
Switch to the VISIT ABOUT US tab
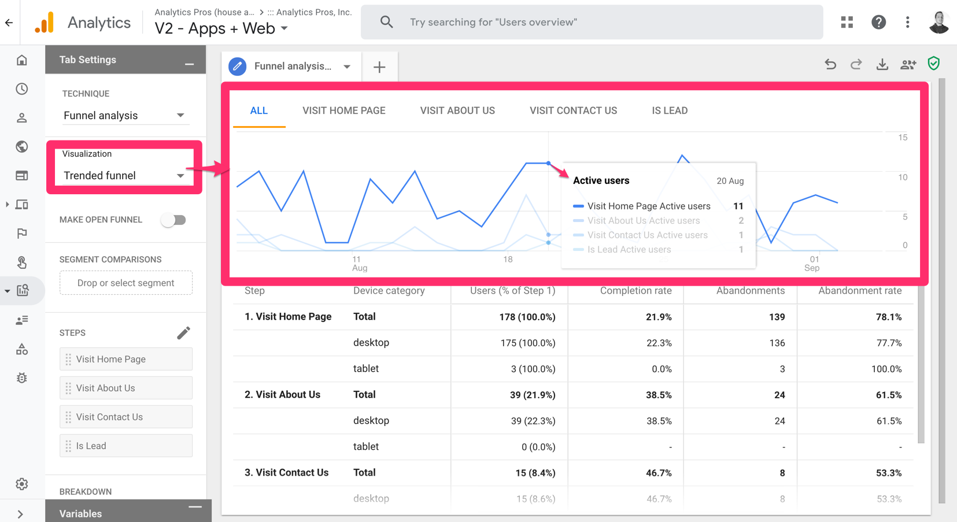click(457, 110)
